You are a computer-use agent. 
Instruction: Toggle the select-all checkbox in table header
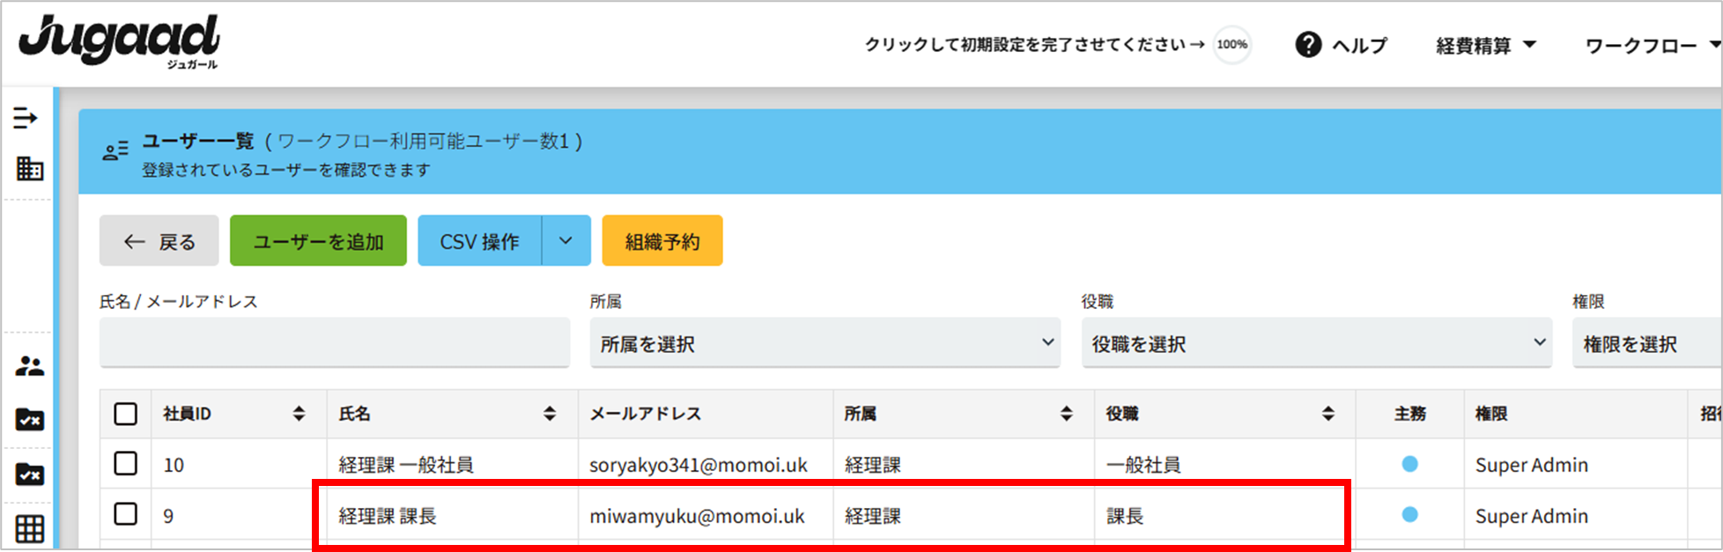126,414
